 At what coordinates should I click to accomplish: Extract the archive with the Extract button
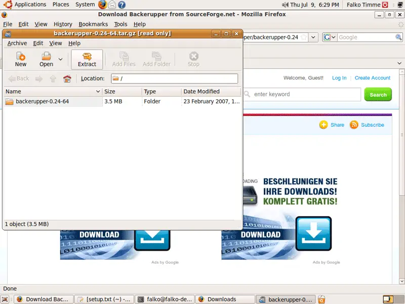point(87,59)
